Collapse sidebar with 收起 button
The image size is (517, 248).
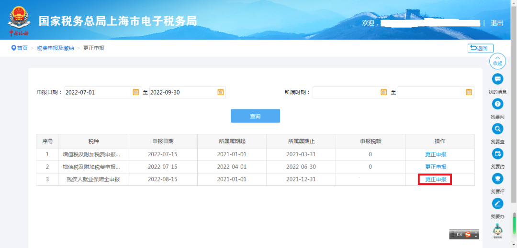click(x=497, y=61)
